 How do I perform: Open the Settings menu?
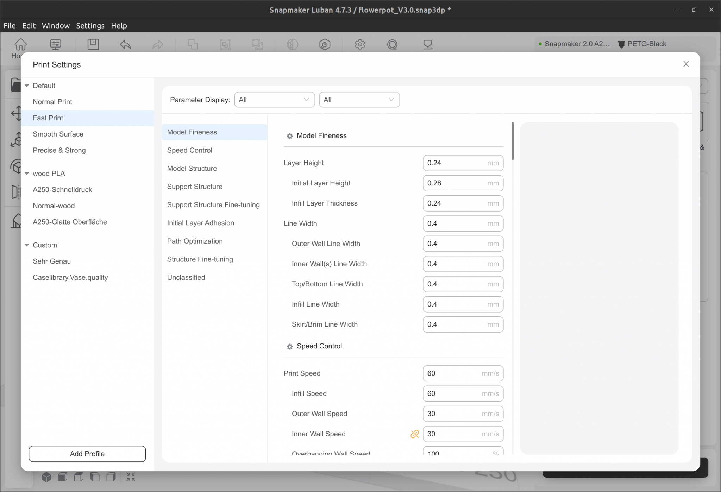click(x=90, y=26)
